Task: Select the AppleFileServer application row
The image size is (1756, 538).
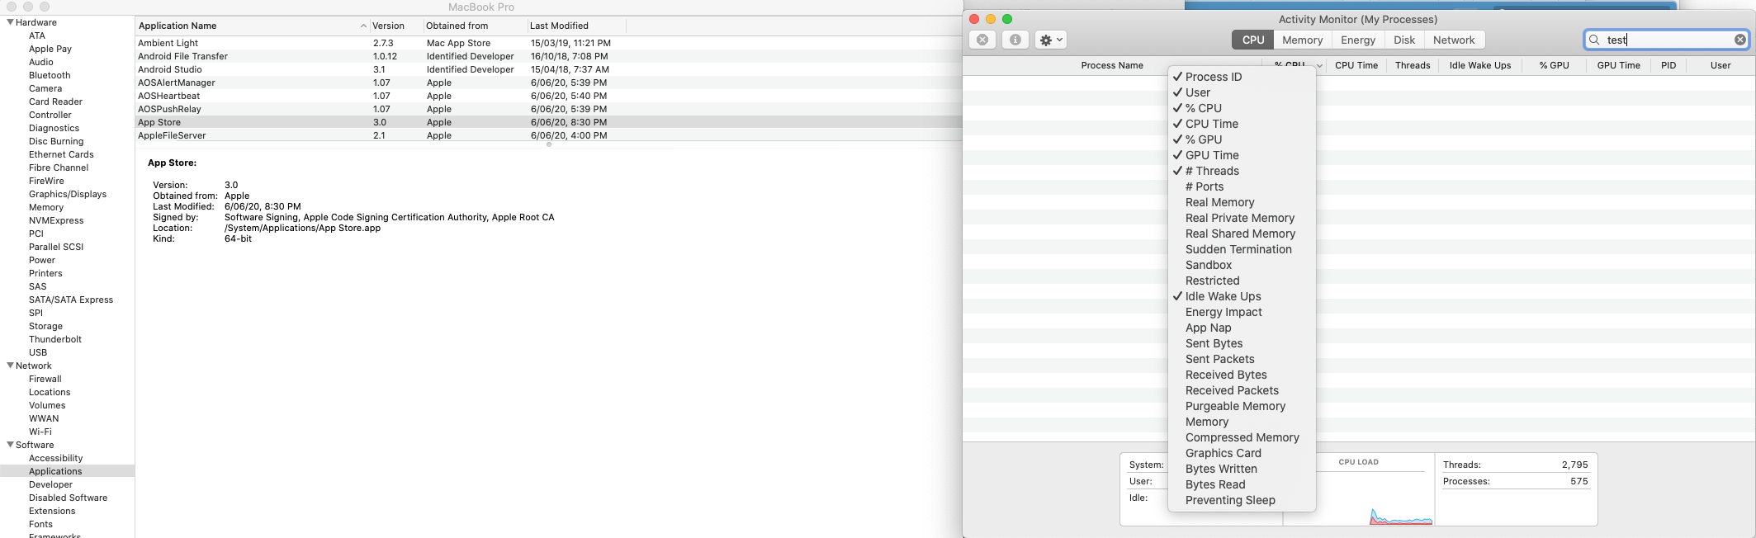Action: click(549, 135)
